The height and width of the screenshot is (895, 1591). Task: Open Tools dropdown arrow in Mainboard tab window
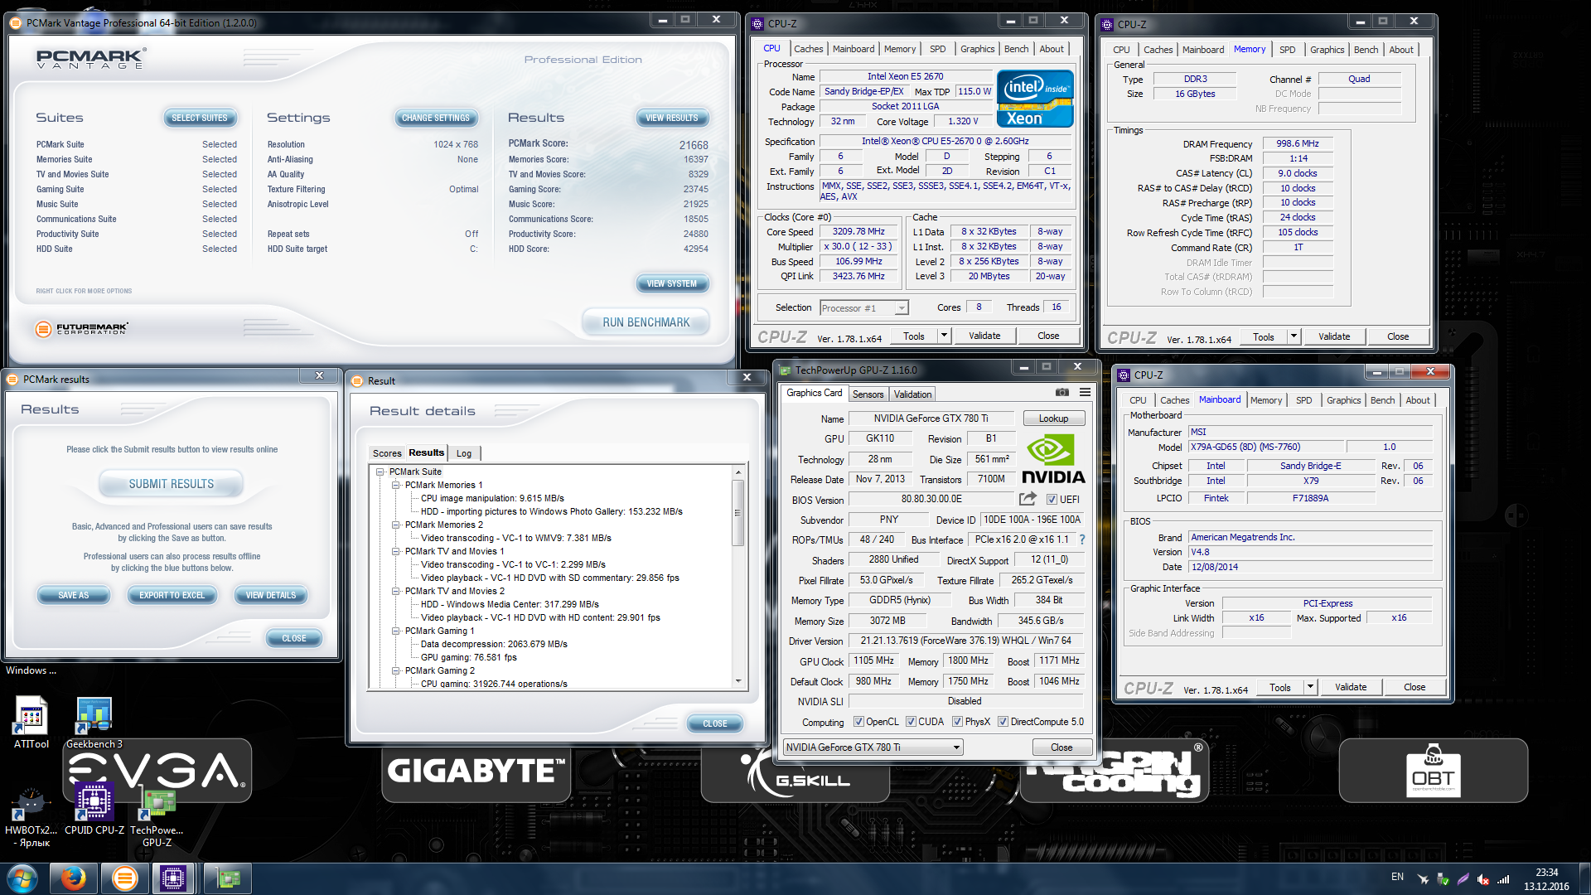(x=1310, y=687)
